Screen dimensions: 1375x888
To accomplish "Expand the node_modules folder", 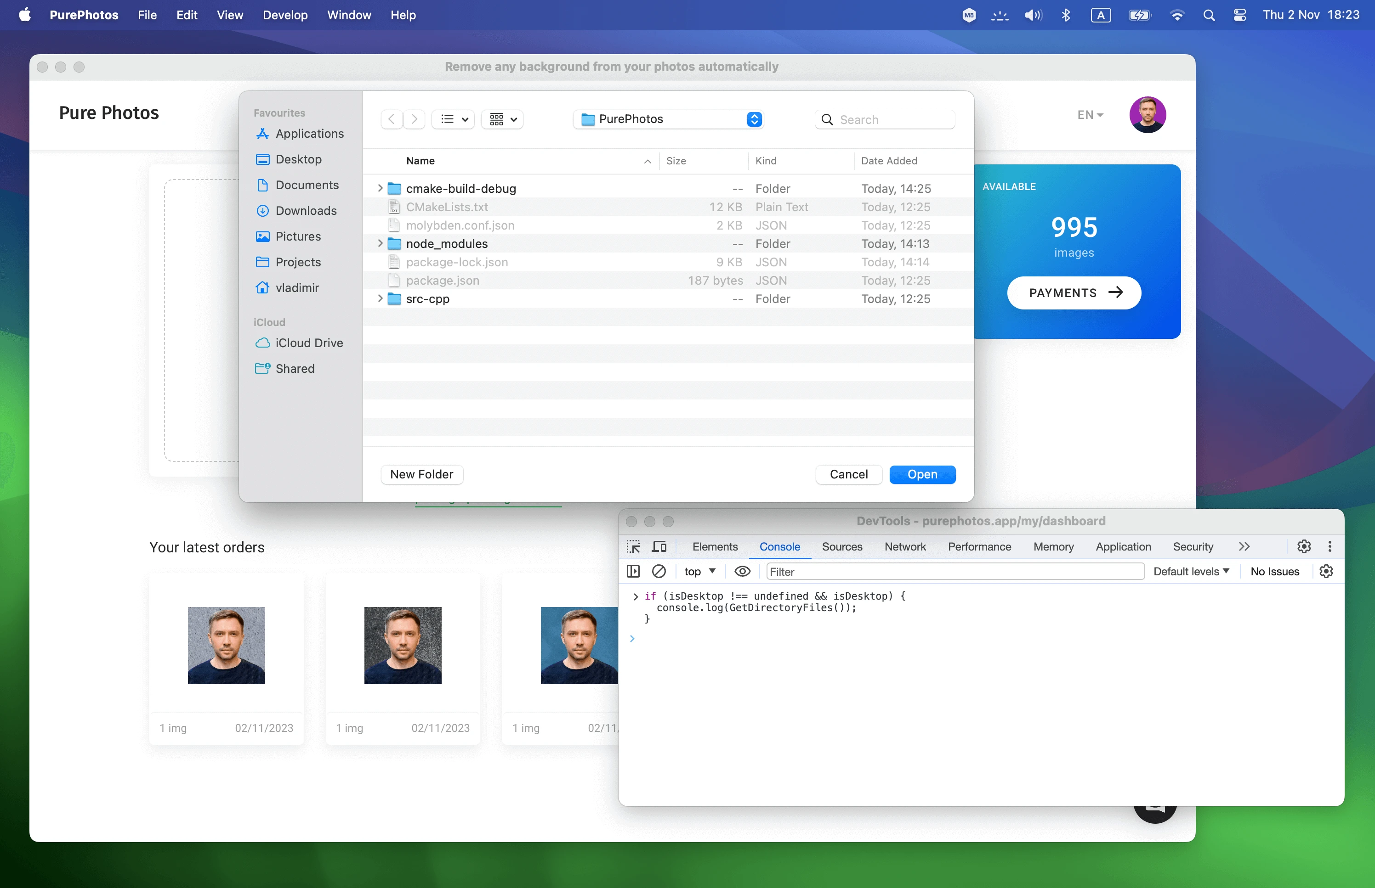I will 381,243.
